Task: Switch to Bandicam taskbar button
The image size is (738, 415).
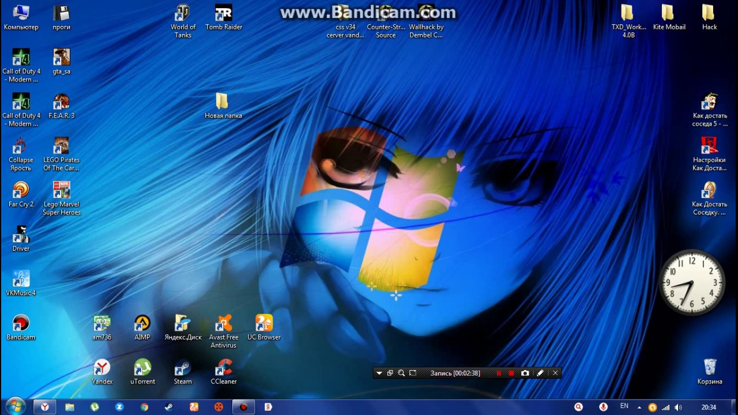Action: pos(243,407)
